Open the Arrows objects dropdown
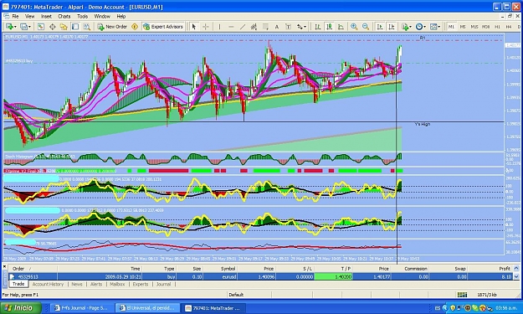Image resolution: width=523 pixels, height=314 pixels. coord(301,27)
